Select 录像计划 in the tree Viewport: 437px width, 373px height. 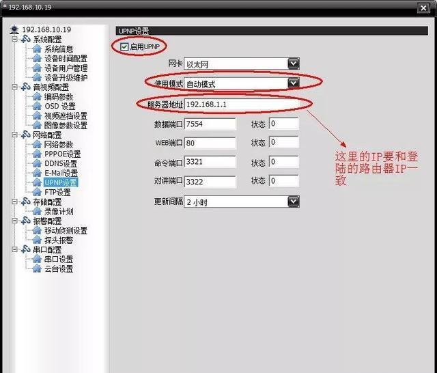59,211
